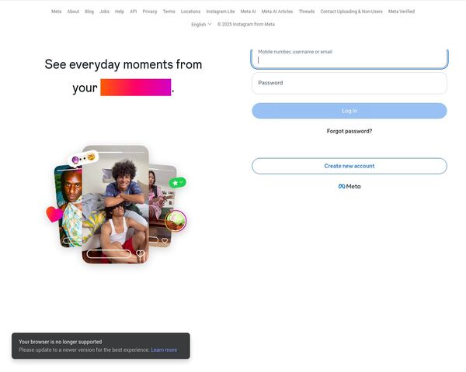Open the Instagram Lite footer link
Viewport: 466px width, 372px height.
(221, 12)
